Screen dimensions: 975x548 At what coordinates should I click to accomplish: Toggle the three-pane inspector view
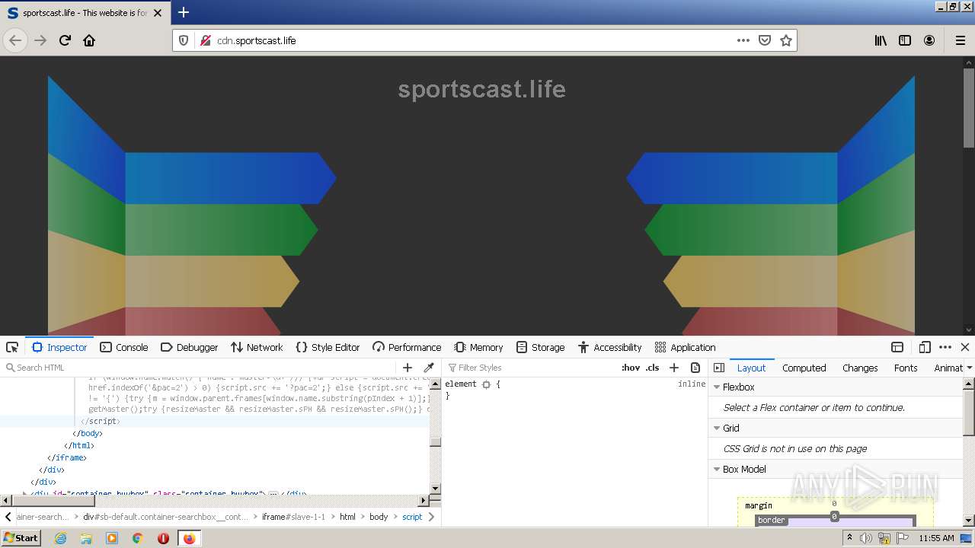pos(719,368)
